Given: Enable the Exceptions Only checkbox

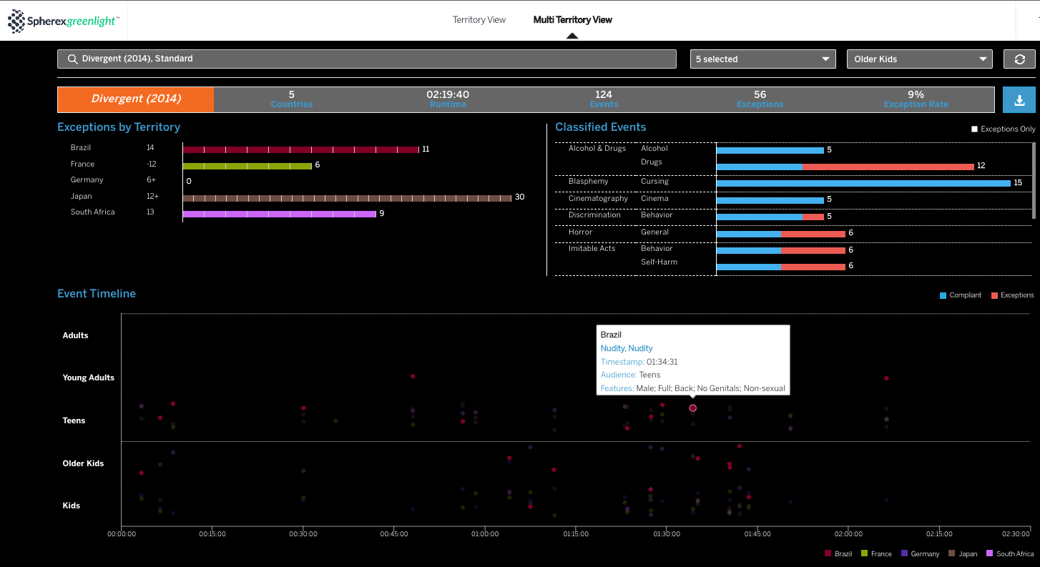Looking at the screenshot, I should [974, 129].
